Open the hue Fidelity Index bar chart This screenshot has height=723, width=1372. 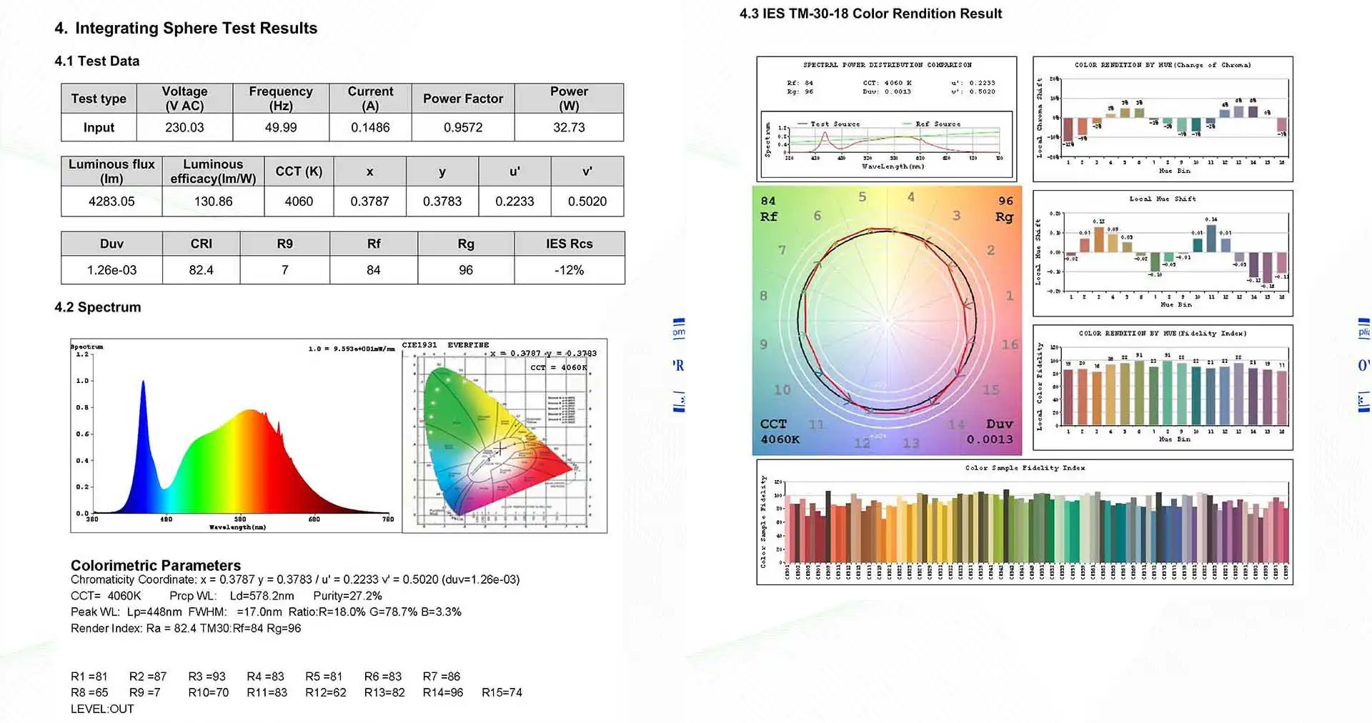(1163, 387)
